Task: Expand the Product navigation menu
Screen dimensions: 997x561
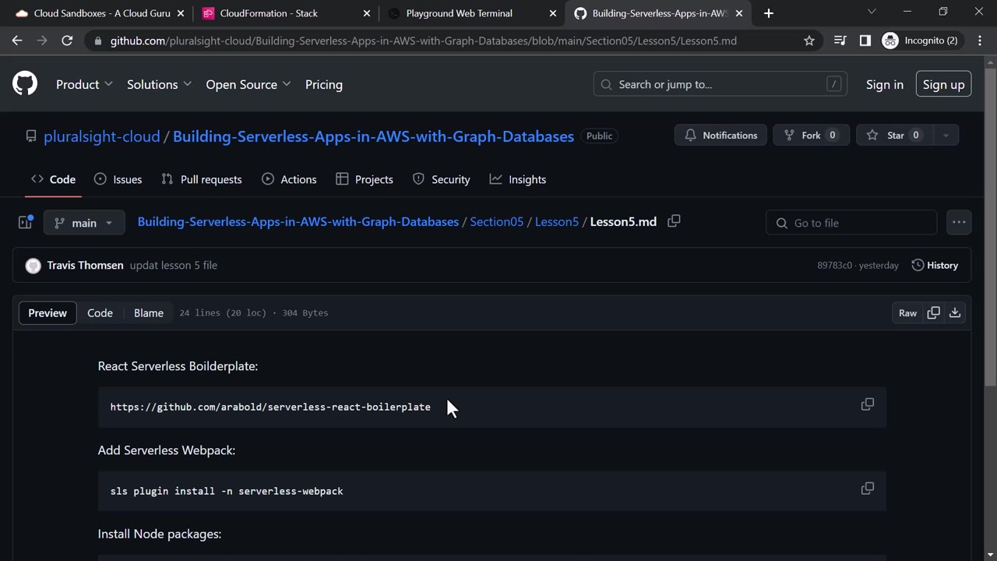Action: tap(84, 84)
